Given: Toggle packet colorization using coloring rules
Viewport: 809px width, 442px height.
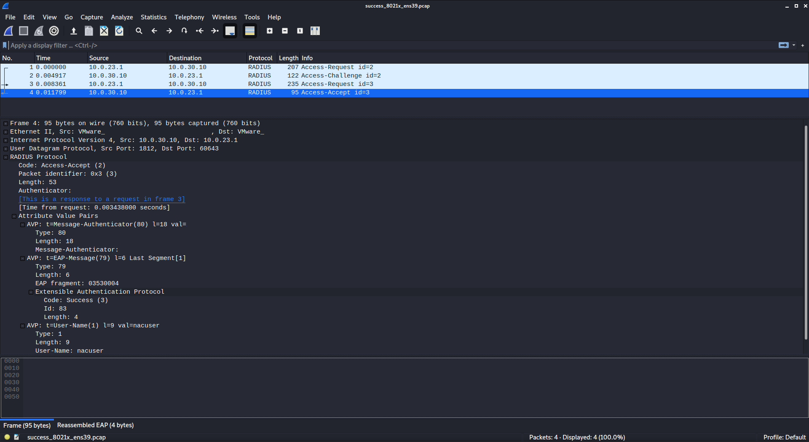Looking at the screenshot, I should [250, 31].
